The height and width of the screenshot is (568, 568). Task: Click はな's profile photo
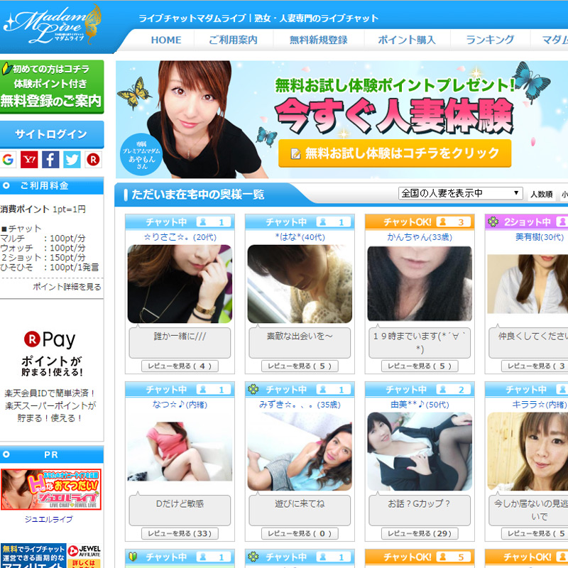pos(300,284)
